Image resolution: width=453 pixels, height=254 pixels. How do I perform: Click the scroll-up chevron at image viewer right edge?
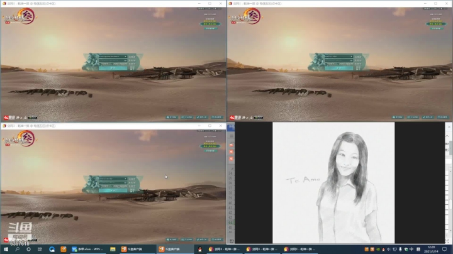(447, 136)
